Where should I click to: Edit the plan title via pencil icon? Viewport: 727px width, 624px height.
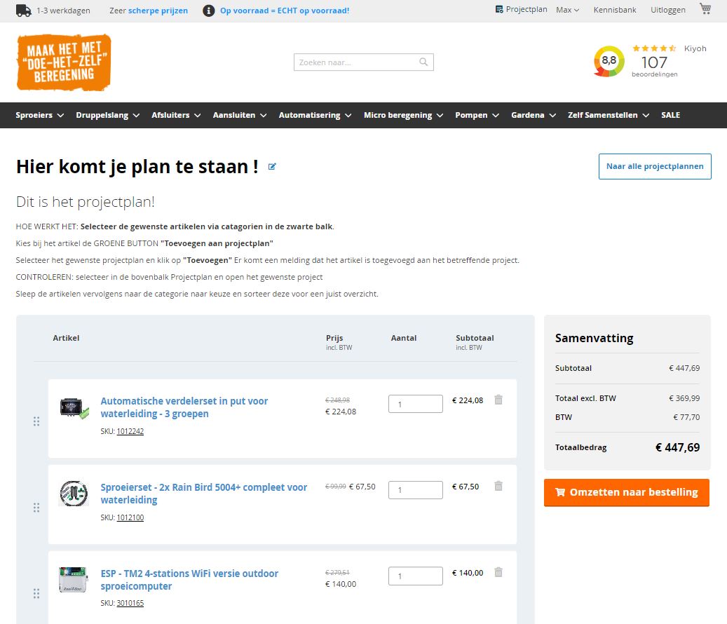coord(272,166)
